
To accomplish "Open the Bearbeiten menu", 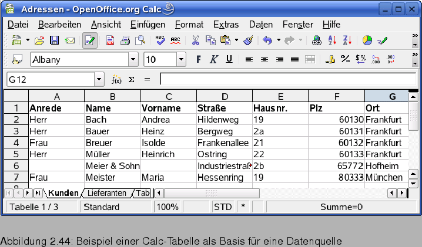I will pyautogui.click(x=59, y=25).
